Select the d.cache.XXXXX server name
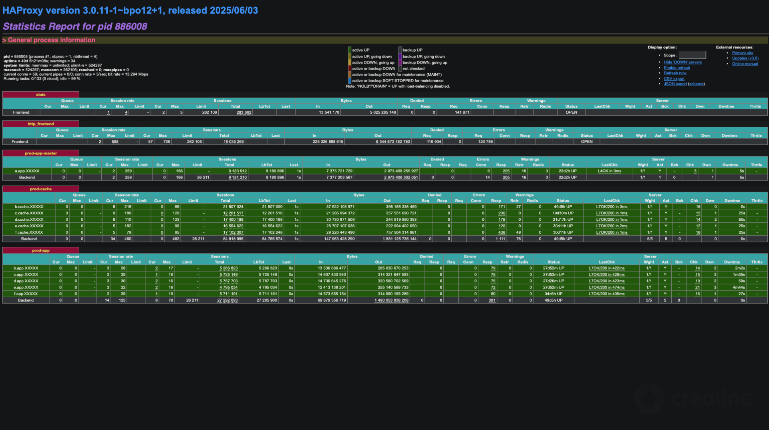769x430 pixels. [29, 220]
